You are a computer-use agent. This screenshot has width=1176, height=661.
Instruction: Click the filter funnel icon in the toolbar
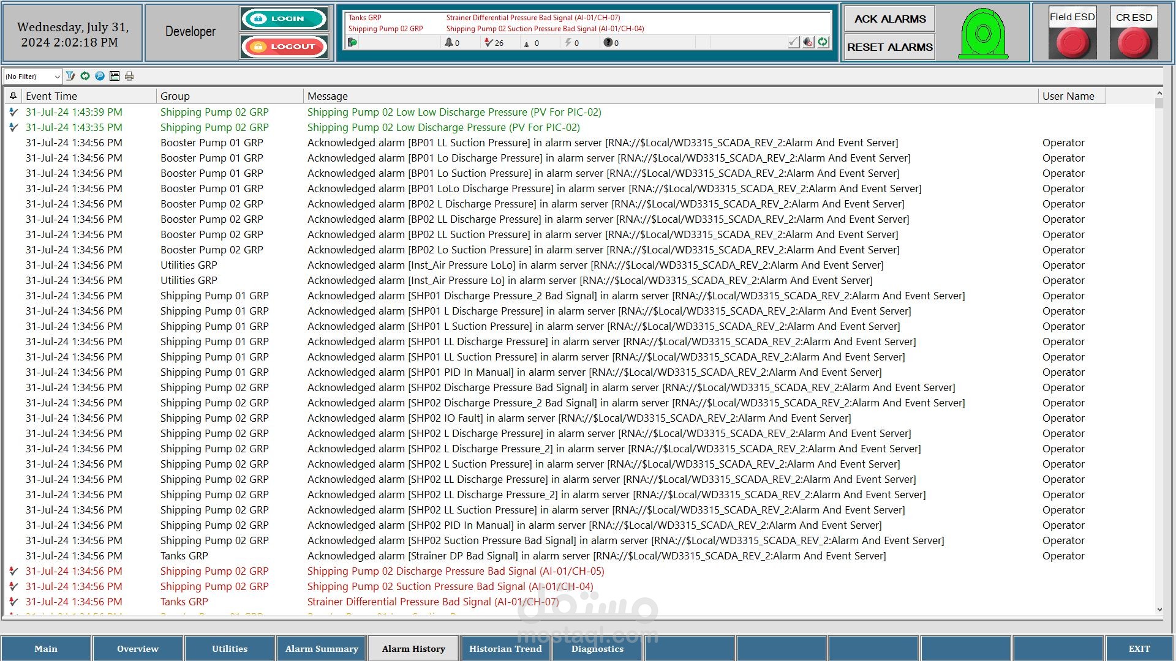tap(70, 76)
